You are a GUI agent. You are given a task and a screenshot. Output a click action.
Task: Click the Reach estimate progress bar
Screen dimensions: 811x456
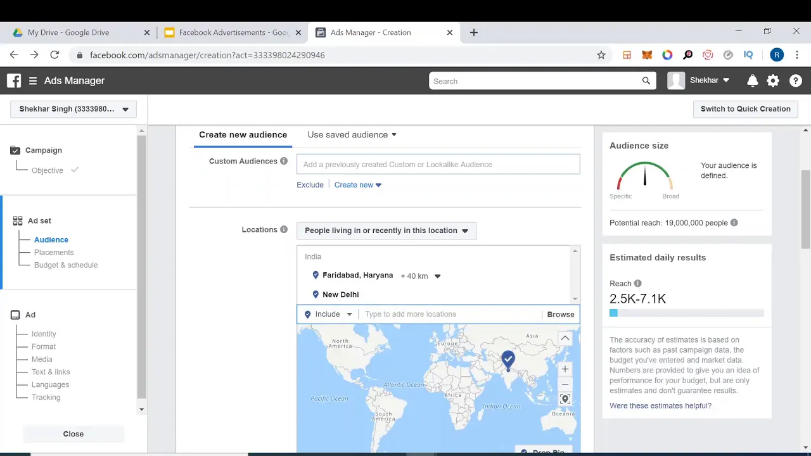click(686, 313)
